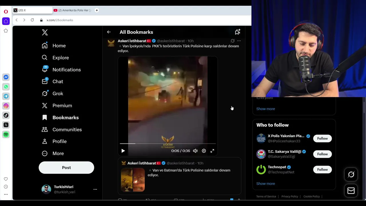Follow Technopat account
Viewport: 366px width, 206px height.
point(322,169)
